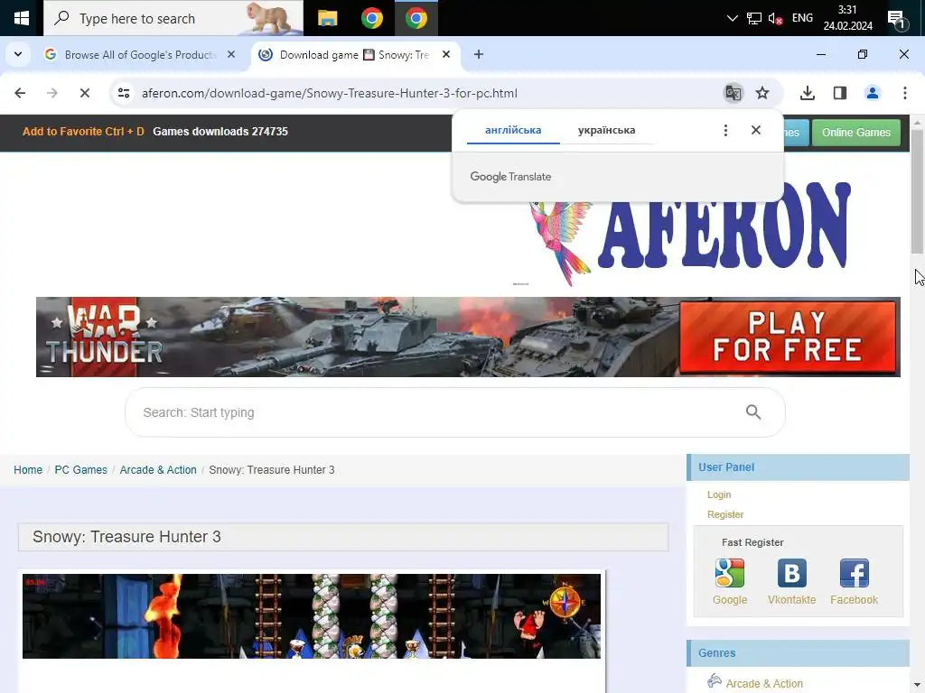Open the clock showing 3:31
Image resolution: width=925 pixels, height=693 pixels.
point(847,18)
